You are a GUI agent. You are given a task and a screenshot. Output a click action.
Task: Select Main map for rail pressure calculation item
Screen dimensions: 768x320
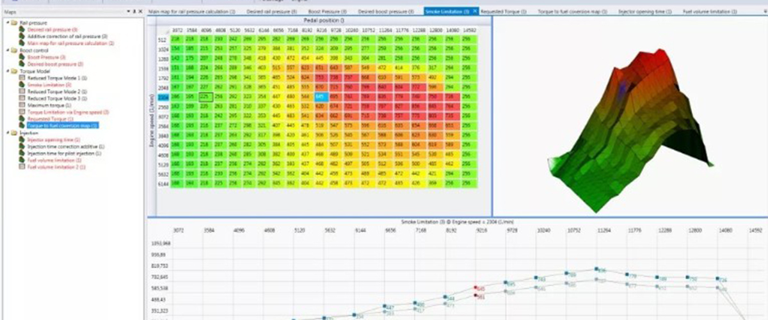[x=71, y=43]
